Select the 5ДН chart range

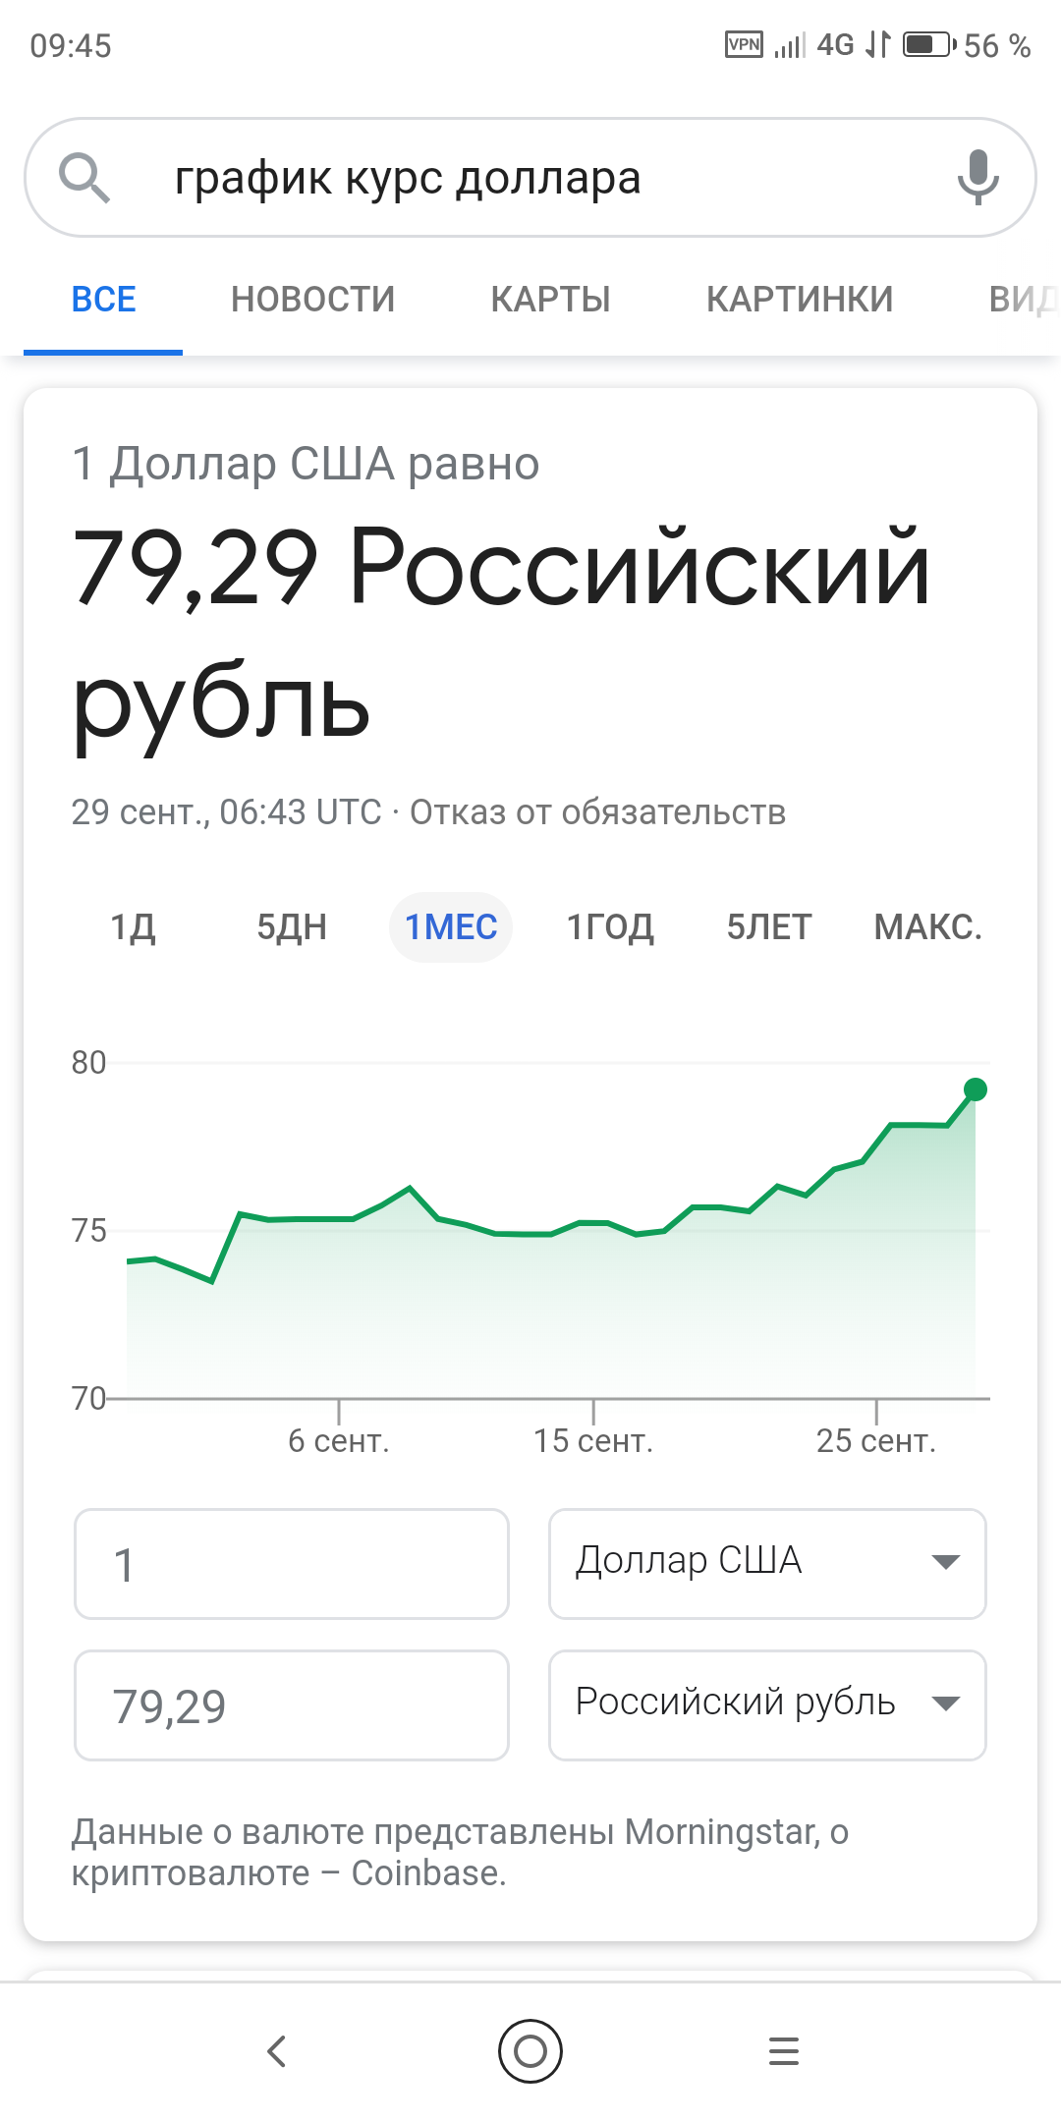pyautogui.click(x=292, y=927)
